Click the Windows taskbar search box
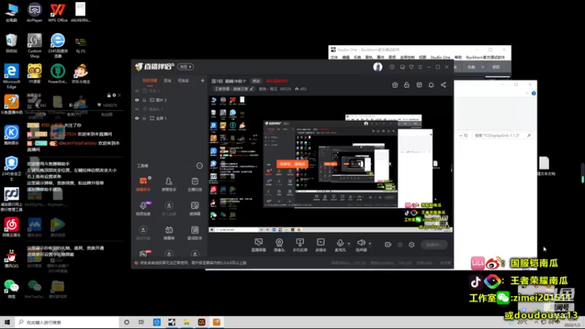This screenshot has height=329, width=585. tap(67, 322)
